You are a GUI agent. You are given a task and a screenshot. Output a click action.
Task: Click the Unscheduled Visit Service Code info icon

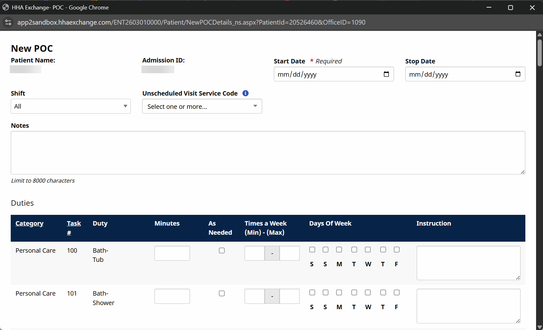point(246,93)
